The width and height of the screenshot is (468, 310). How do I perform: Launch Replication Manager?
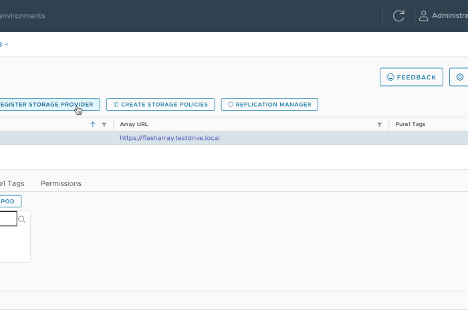click(269, 105)
